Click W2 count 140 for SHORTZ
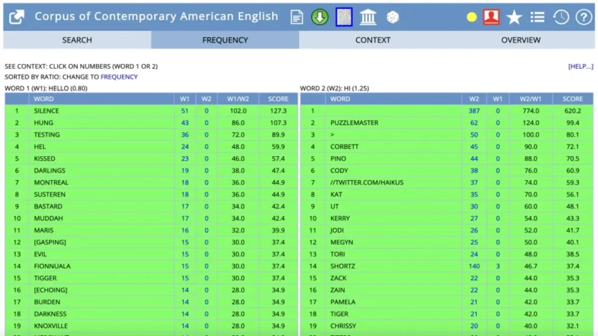Image resolution: width=598 pixels, height=336 pixels. (474, 266)
